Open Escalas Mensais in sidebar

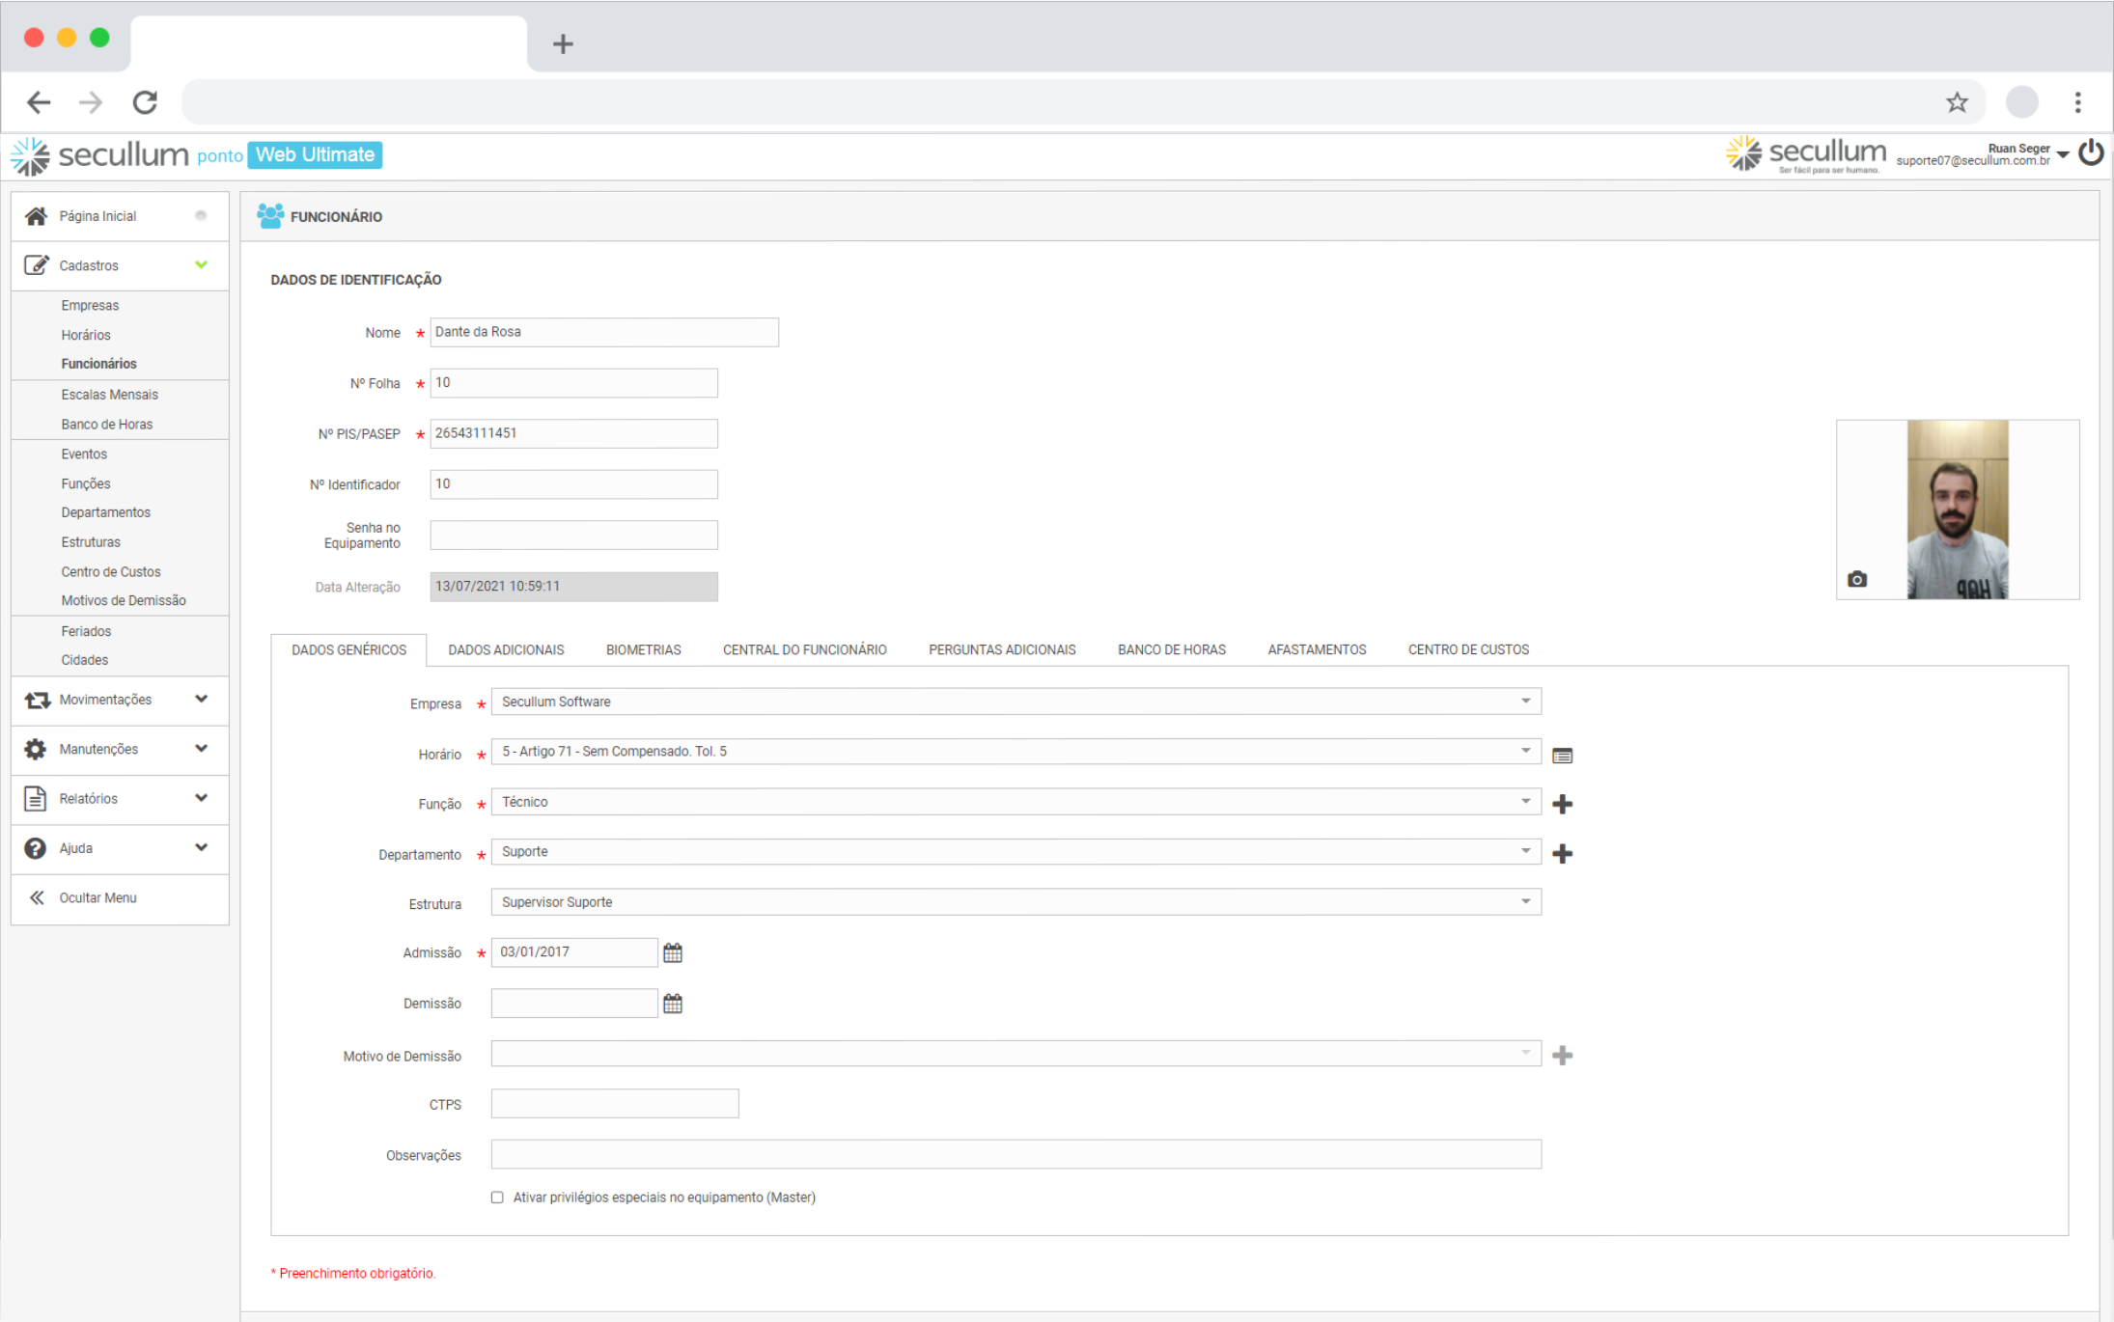click(109, 395)
